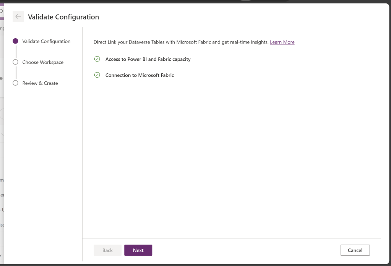
Task: Click the empty Review & Create step circle
Action: (15, 83)
